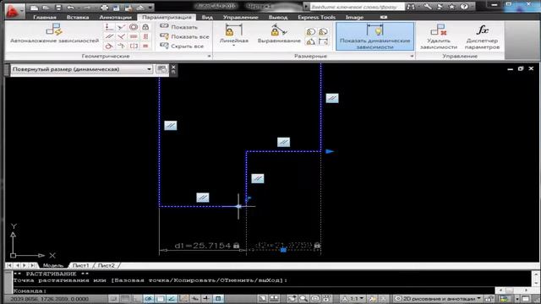Apply the Angular dimensional constraint icon
Image resolution: width=541 pixels, height=304 pixels.
coord(311,41)
